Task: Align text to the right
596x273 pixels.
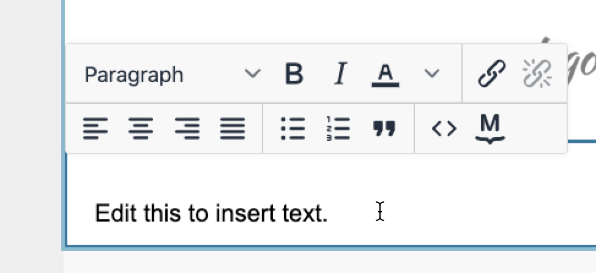Action: click(187, 129)
